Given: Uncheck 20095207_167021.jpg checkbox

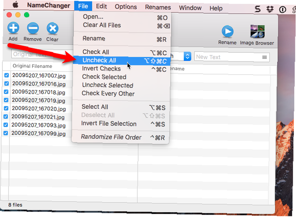Looking at the screenshot, I should pos(6,116).
